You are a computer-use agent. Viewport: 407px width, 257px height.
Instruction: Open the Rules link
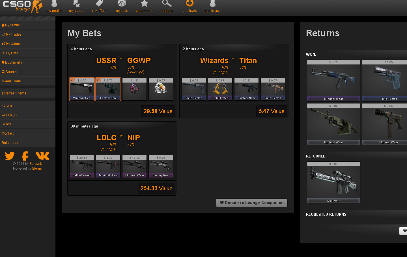coord(28,124)
